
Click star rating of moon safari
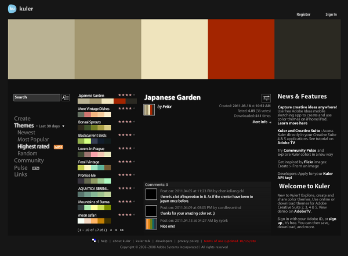tap(126, 215)
